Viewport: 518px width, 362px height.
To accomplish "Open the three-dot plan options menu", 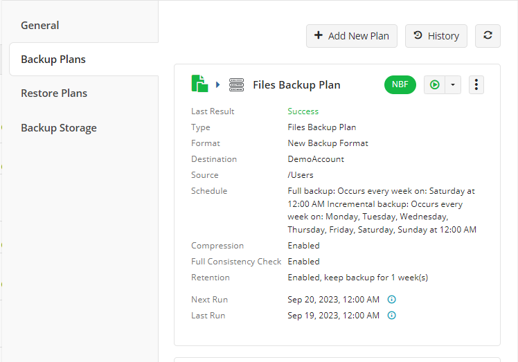I will point(476,84).
